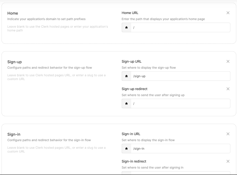Screen dimensions: 237x175
Task: Click the Sign-up section heading
Action: coord(15,62)
